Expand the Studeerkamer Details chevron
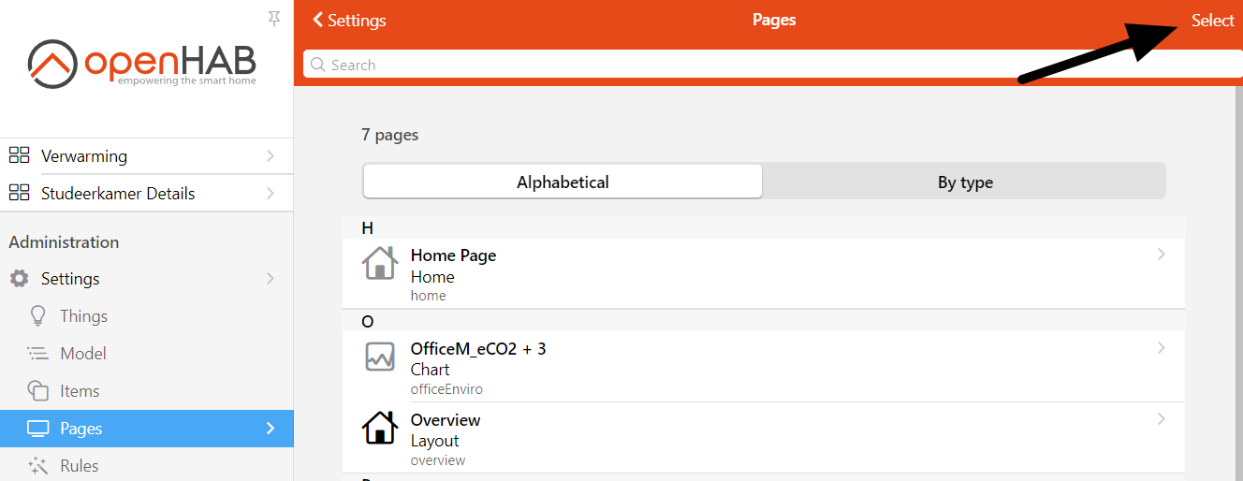This screenshot has height=481, width=1243. (x=271, y=194)
